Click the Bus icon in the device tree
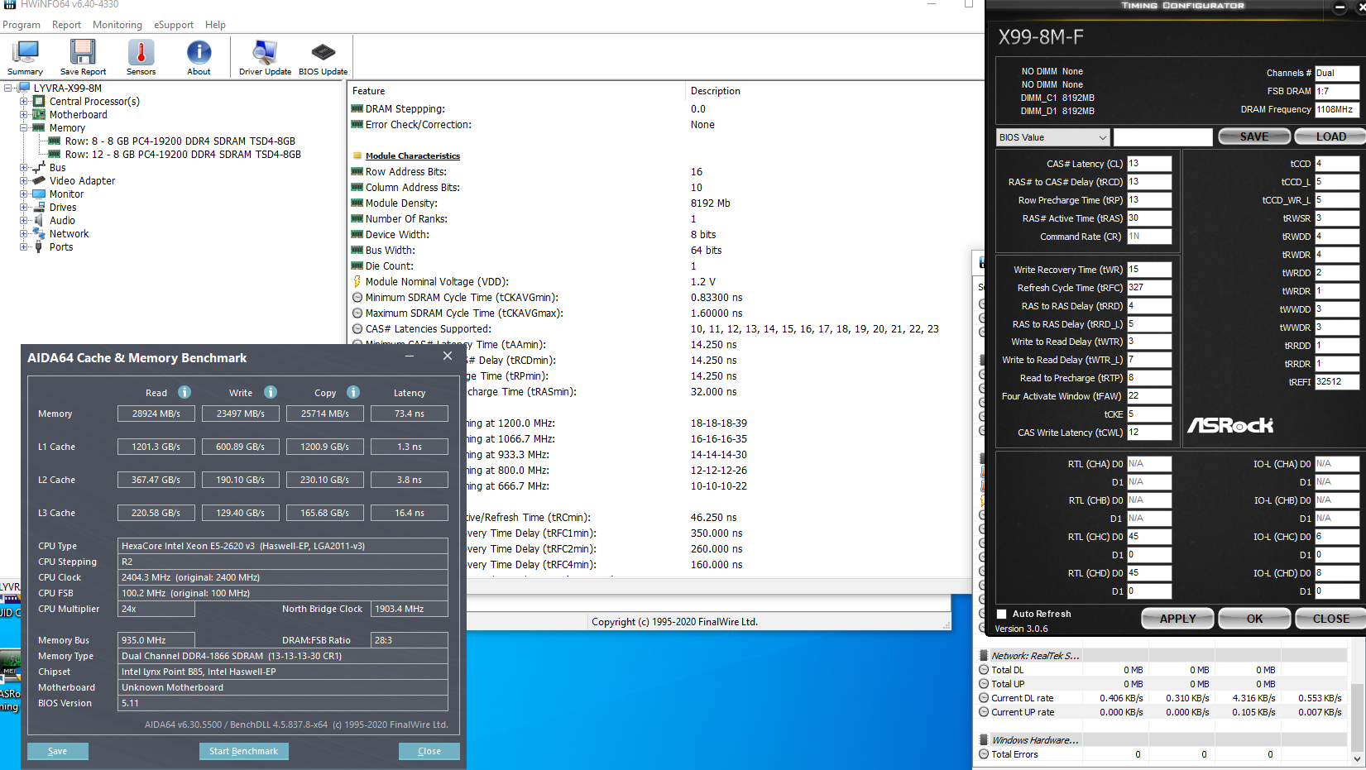The image size is (1366, 770). [x=39, y=168]
